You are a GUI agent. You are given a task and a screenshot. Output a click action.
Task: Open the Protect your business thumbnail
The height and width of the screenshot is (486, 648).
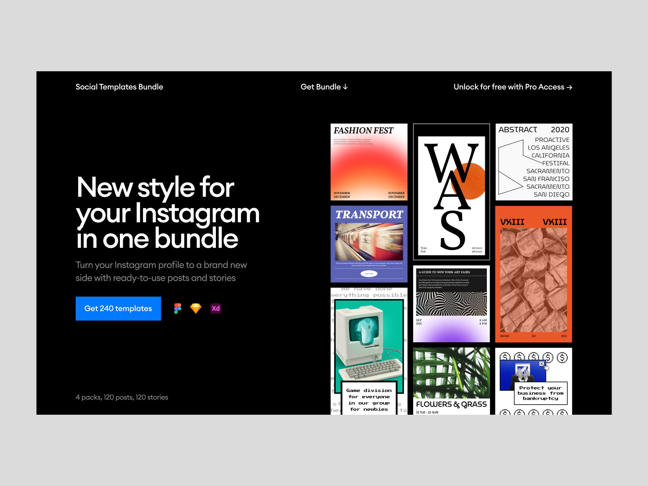click(534, 381)
